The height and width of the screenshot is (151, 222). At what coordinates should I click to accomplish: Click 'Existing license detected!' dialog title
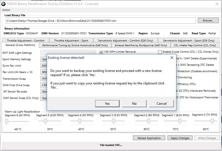click(x=66, y=58)
